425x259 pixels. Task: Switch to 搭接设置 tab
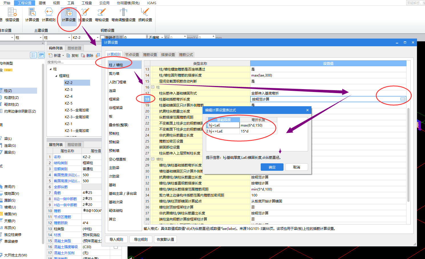click(x=168, y=55)
